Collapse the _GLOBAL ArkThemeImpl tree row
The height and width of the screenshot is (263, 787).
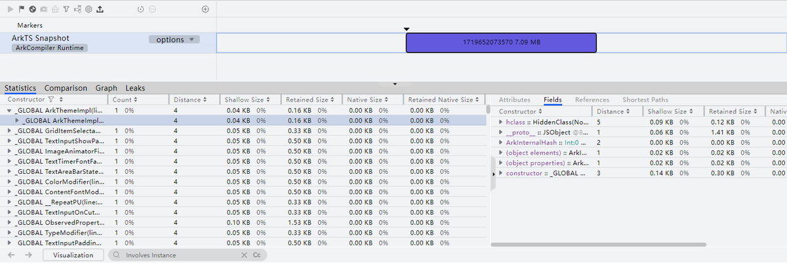pyautogui.click(x=9, y=111)
